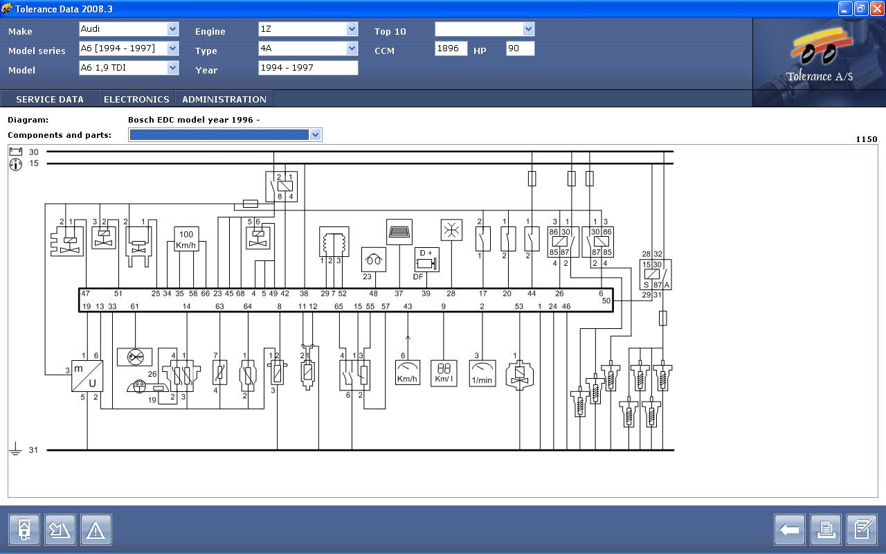Open the ADMINISTRATION menu
The width and height of the screenshot is (886, 554).
click(x=224, y=99)
